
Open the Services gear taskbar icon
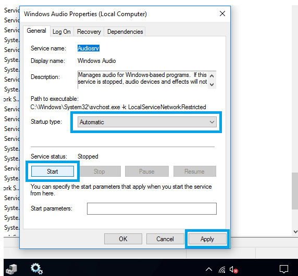[x=36, y=268]
